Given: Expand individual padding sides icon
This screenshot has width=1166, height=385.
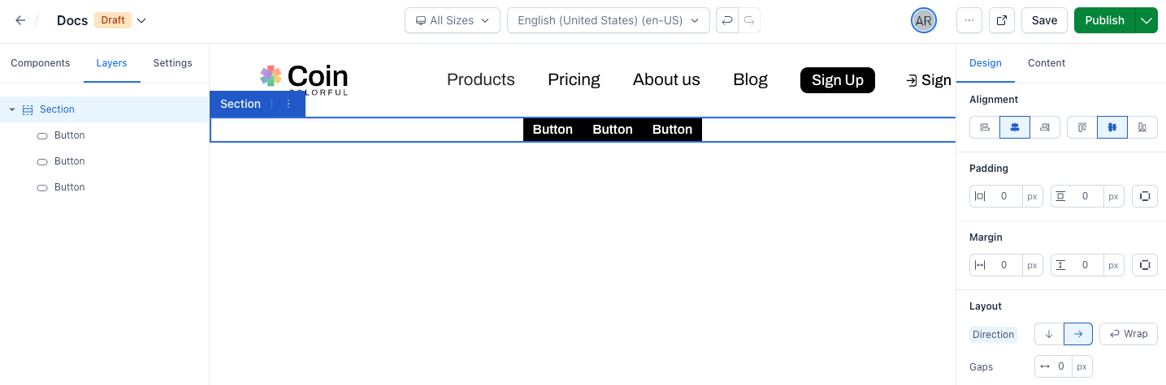Looking at the screenshot, I should [x=1145, y=196].
